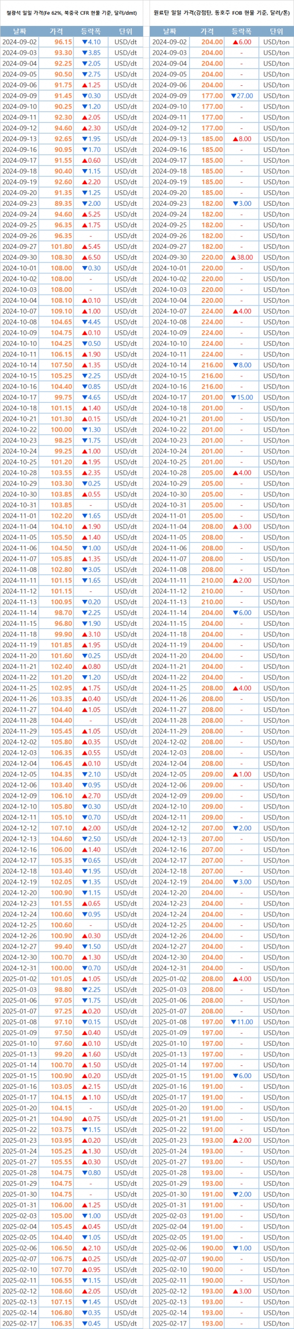Select the ▼4.65 iron ore change on 2024-10-17
This screenshot has width=294, height=1329.
[91, 397]
